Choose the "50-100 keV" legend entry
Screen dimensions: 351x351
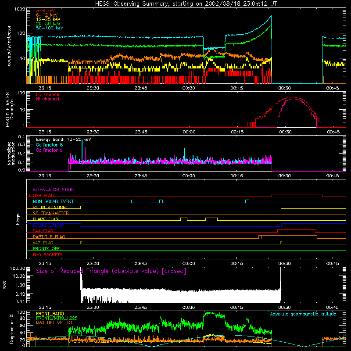click(50, 28)
